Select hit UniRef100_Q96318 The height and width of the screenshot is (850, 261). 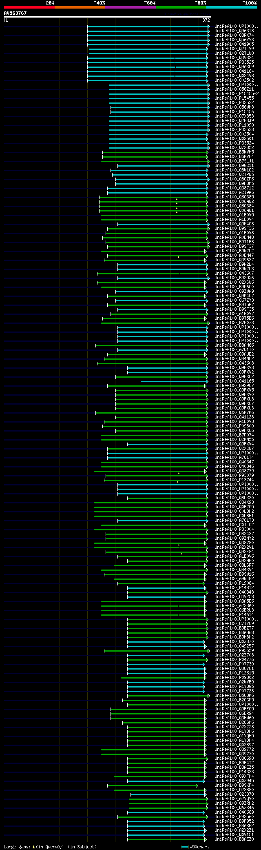pos(234,31)
